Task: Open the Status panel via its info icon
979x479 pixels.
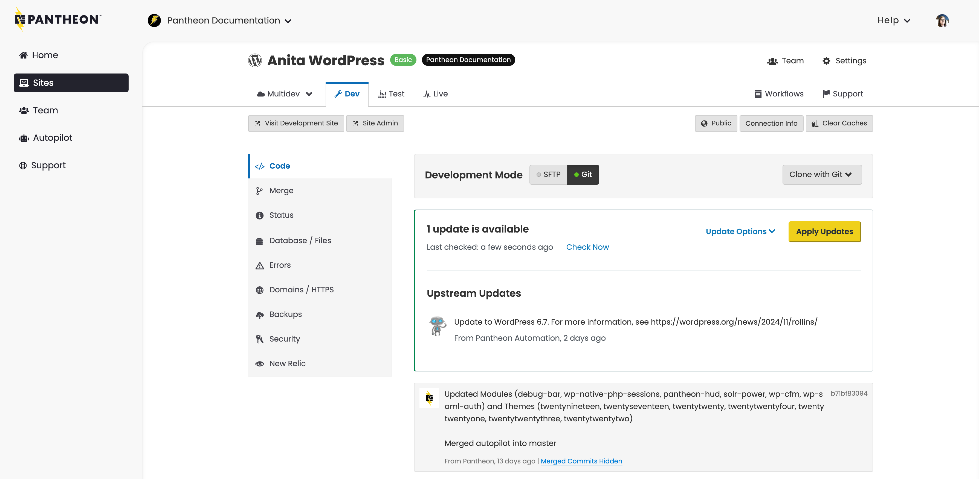Action: [260, 215]
